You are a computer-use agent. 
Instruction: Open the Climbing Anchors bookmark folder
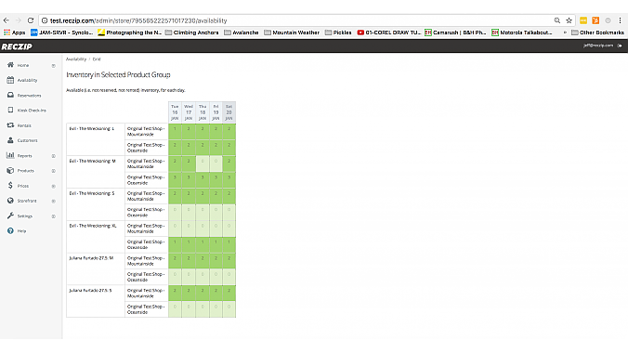[192, 33]
